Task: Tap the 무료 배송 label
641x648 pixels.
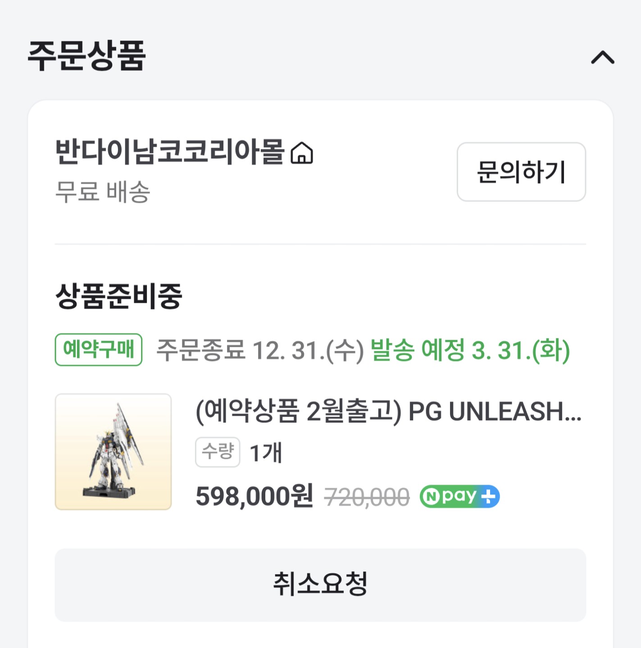Action: [102, 192]
